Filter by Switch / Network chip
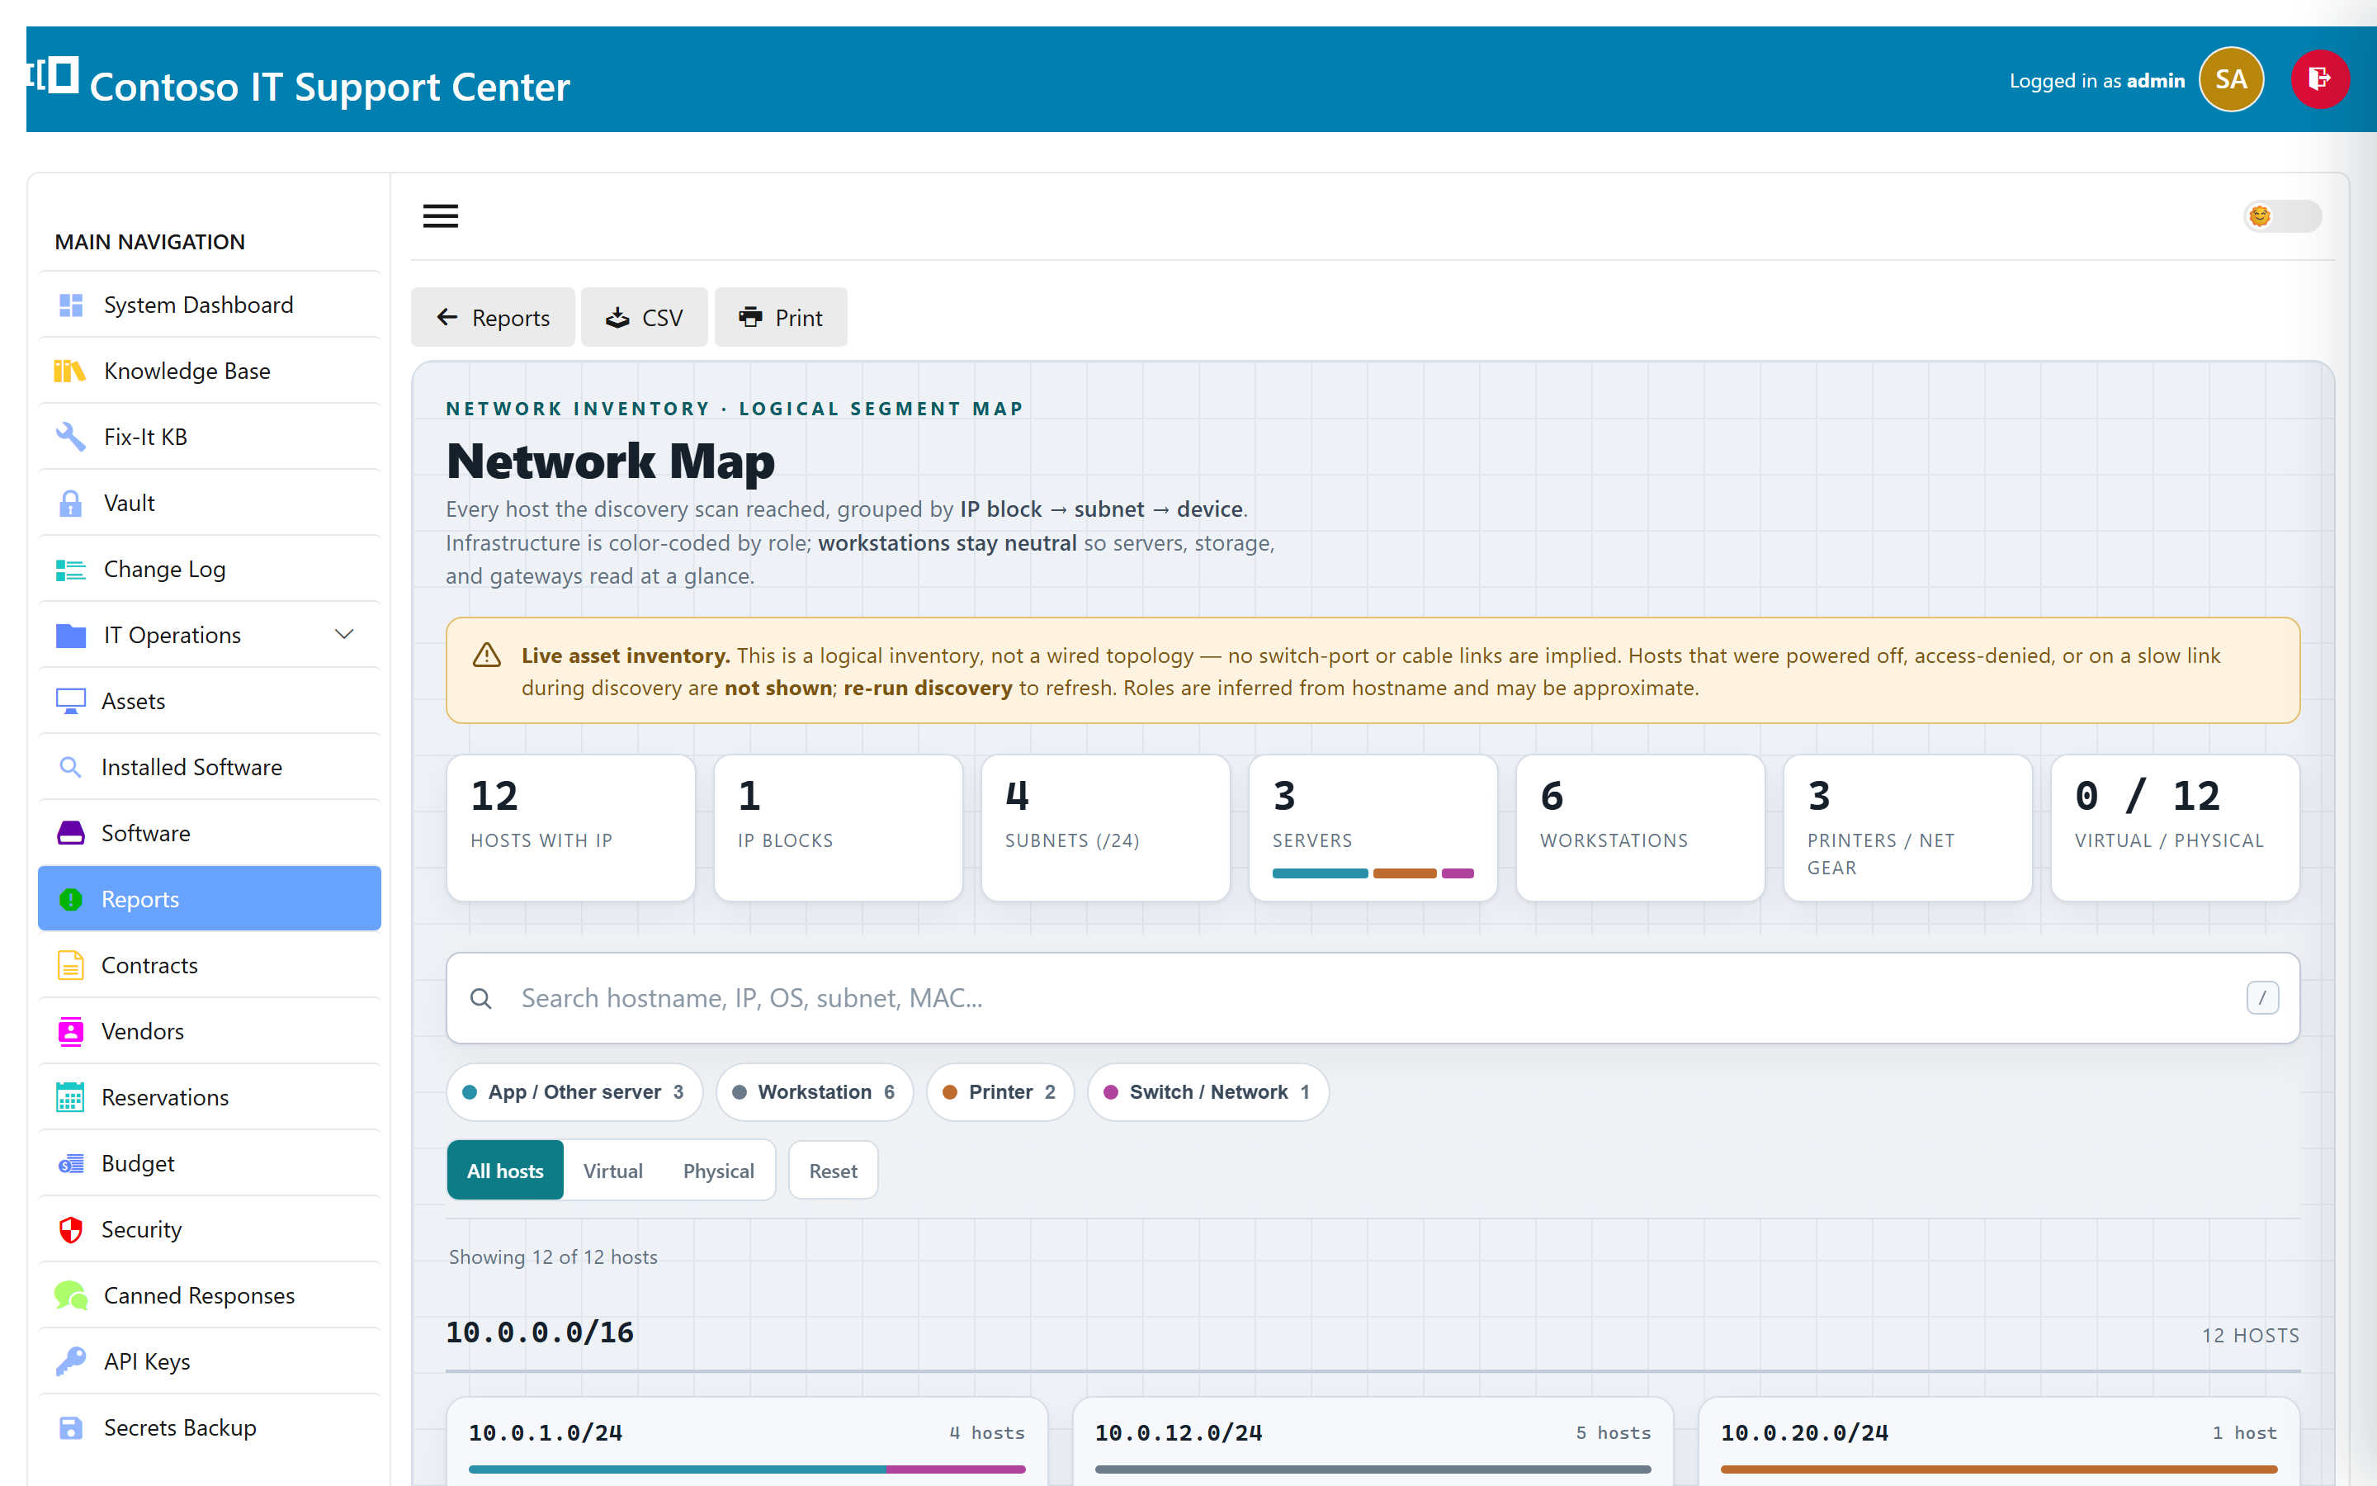 [1208, 1092]
